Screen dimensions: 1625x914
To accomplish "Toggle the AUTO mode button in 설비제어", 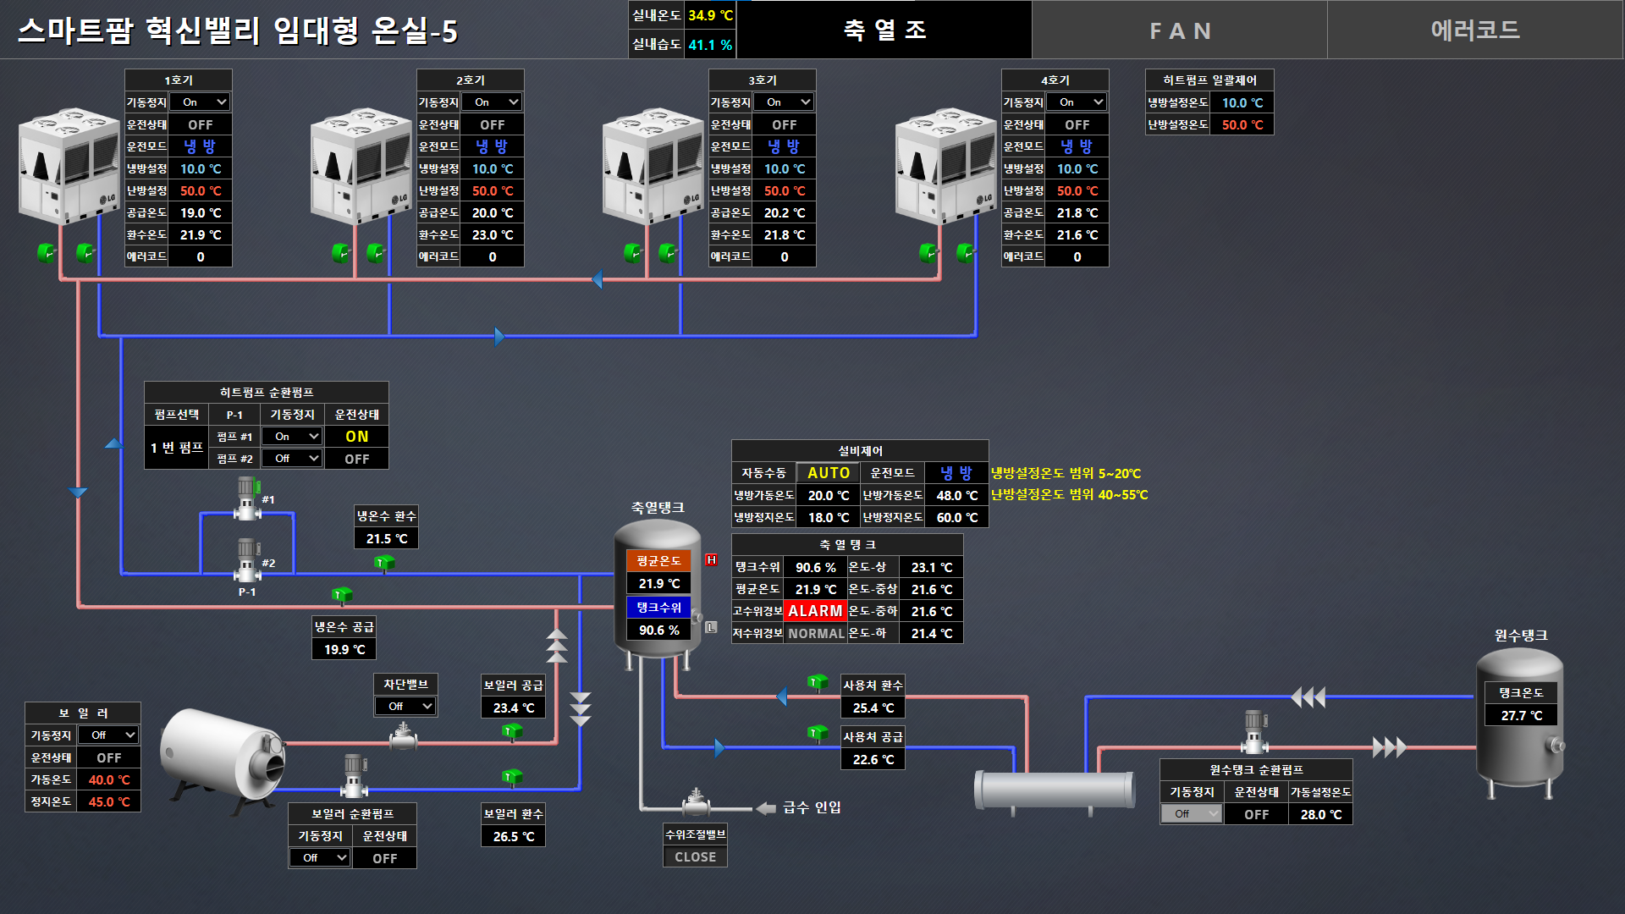I will [828, 473].
